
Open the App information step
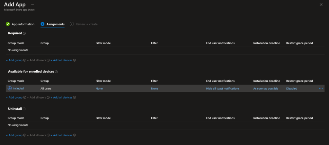(x=23, y=24)
